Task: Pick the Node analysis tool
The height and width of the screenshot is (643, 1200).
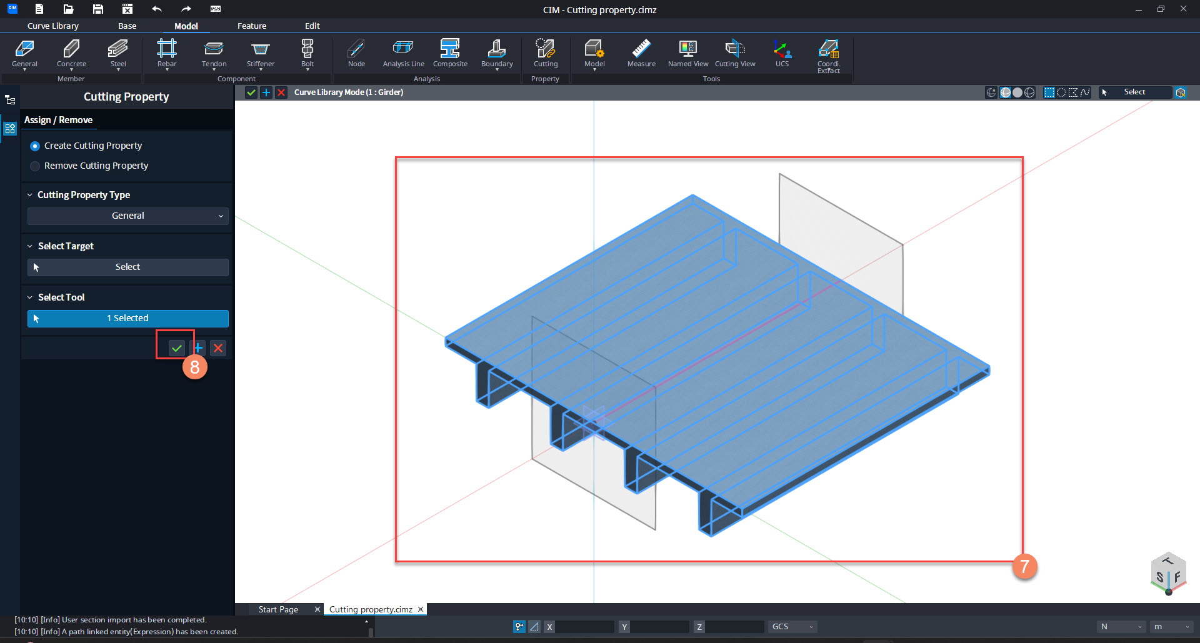Action: click(356, 53)
